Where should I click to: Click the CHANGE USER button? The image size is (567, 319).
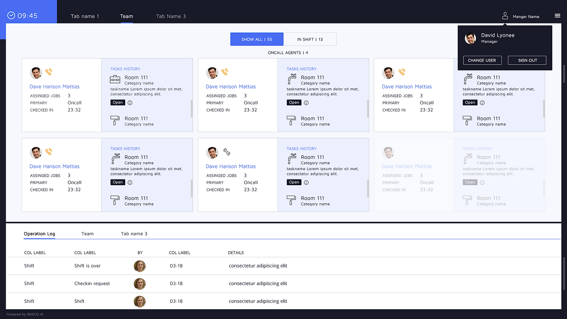(482, 60)
